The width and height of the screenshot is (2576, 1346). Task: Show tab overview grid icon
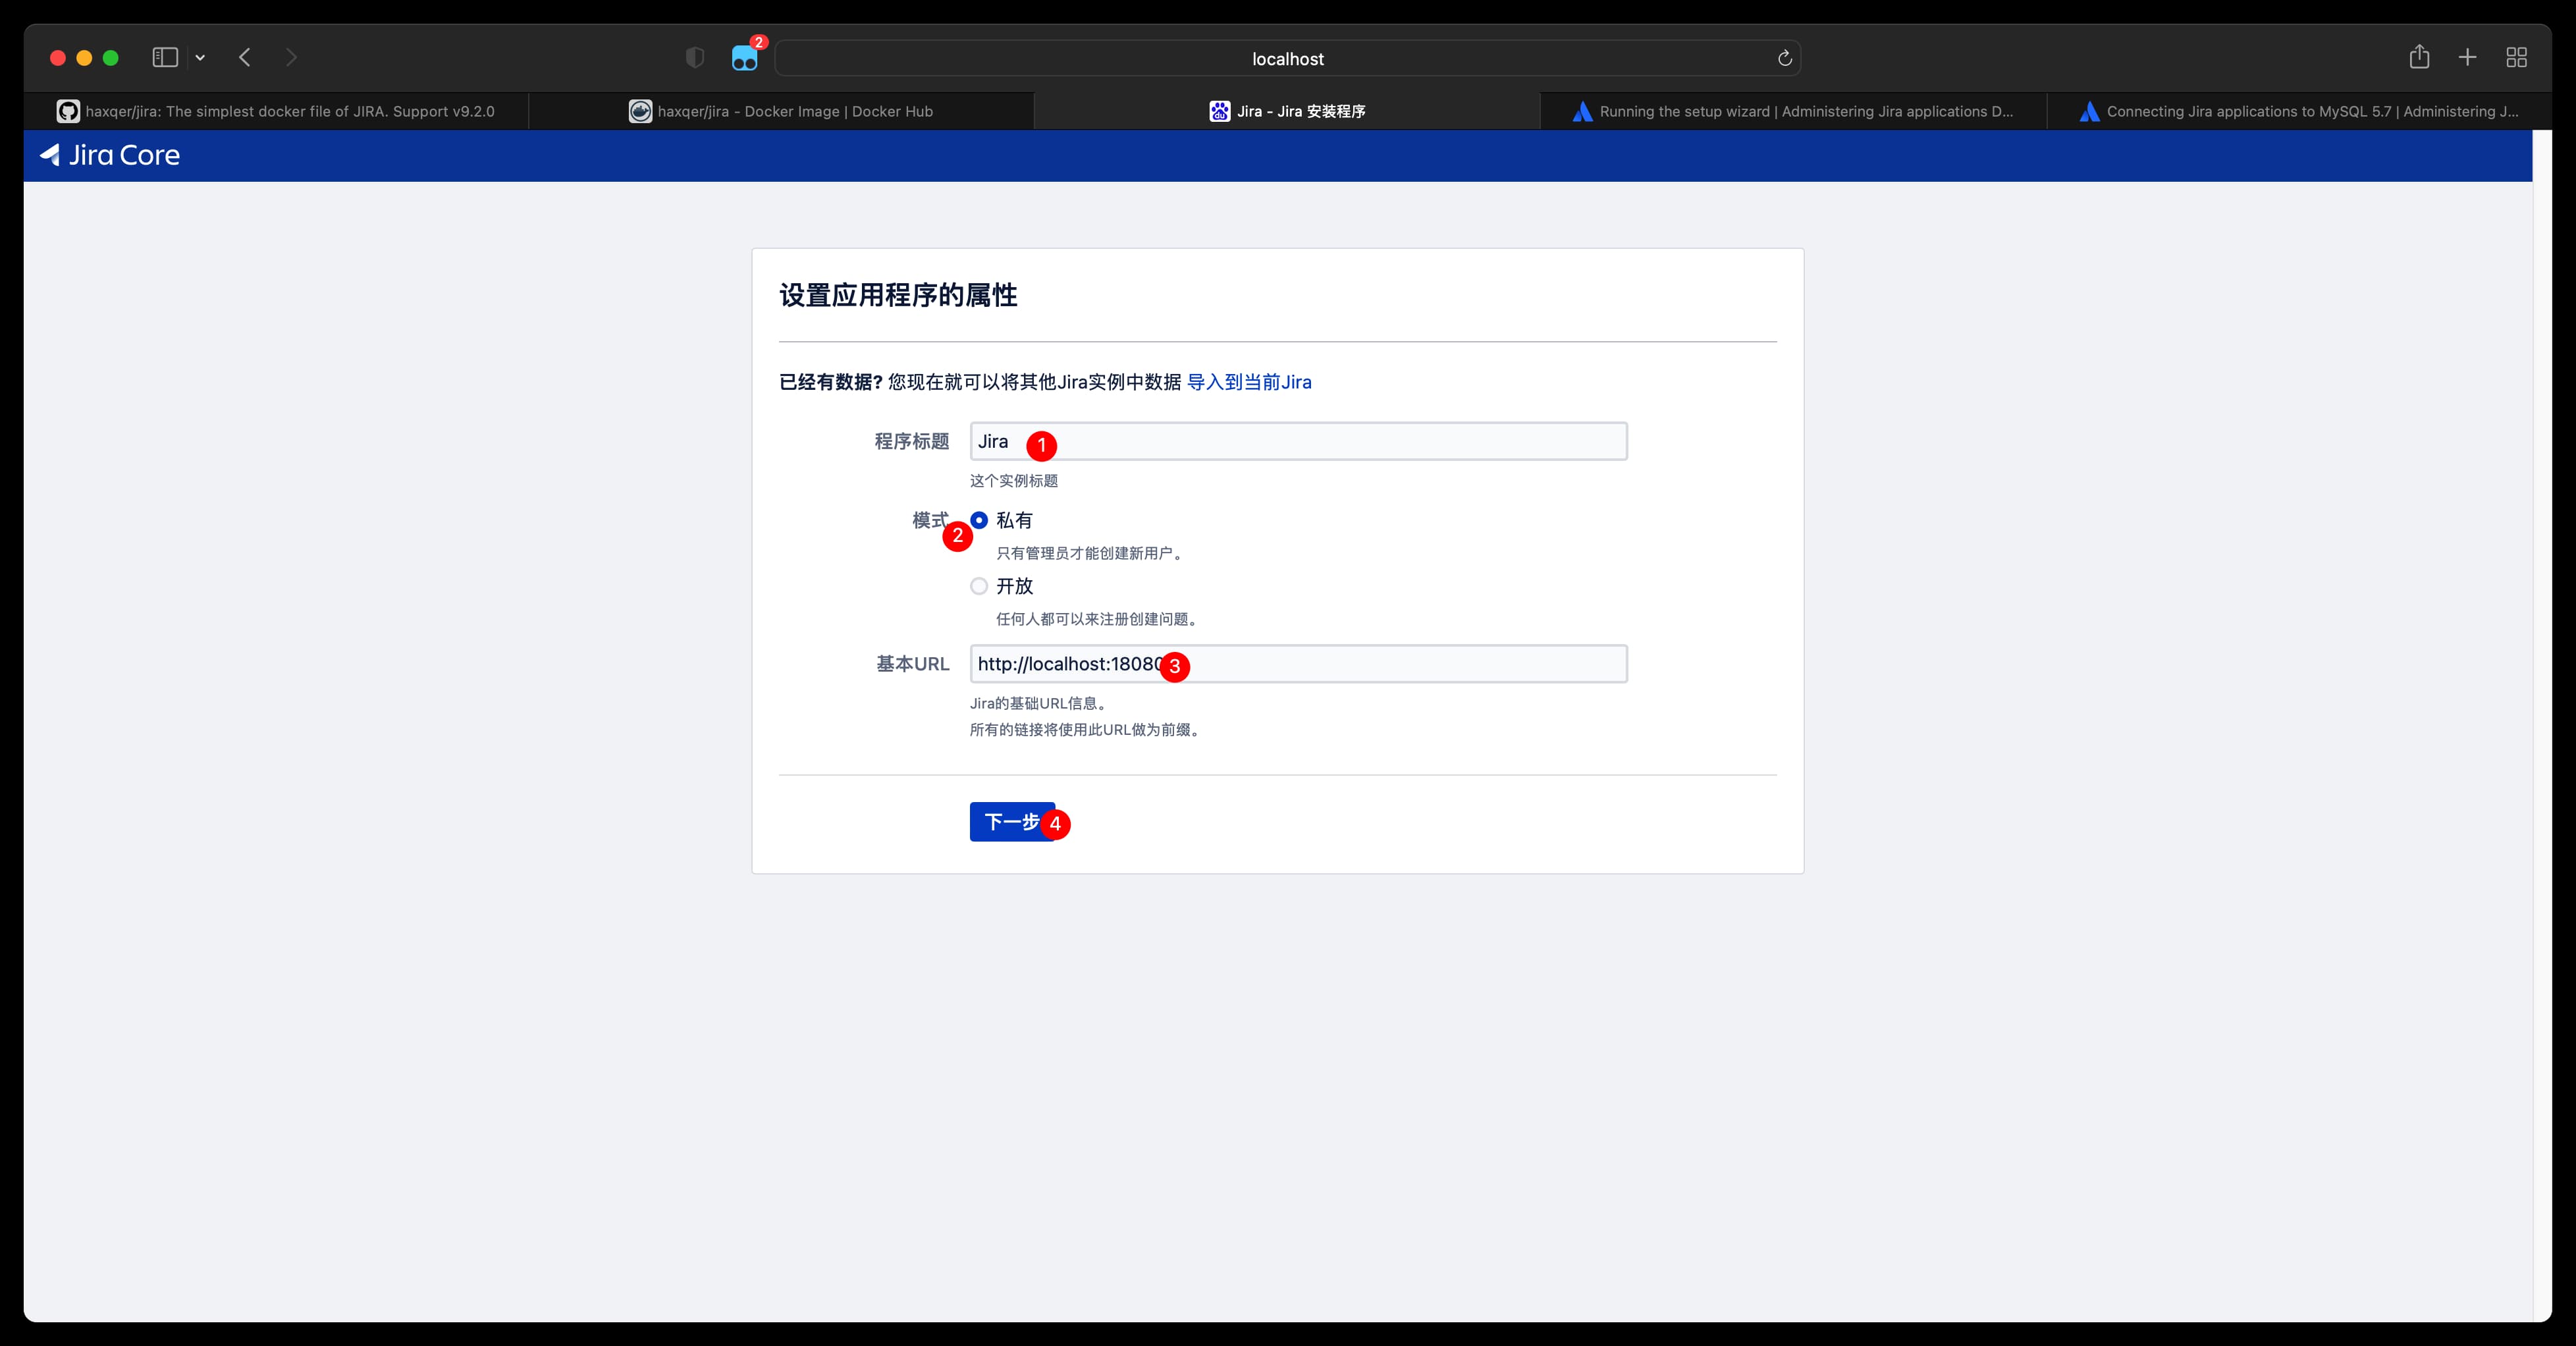(x=2517, y=58)
